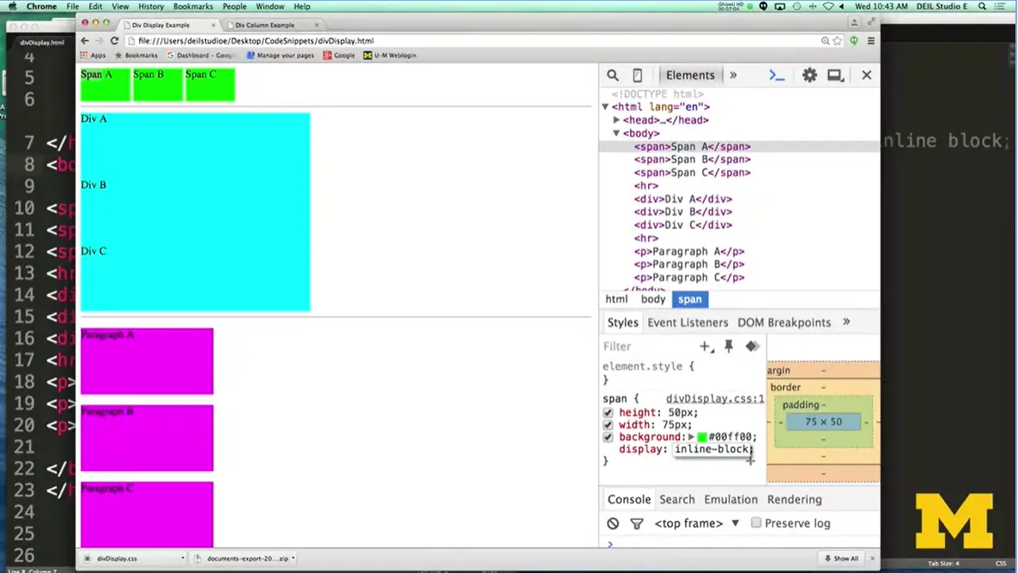Screen dimensions: 1018x573
Task: Collapse the body element node
Action: [x=616, y=133]
